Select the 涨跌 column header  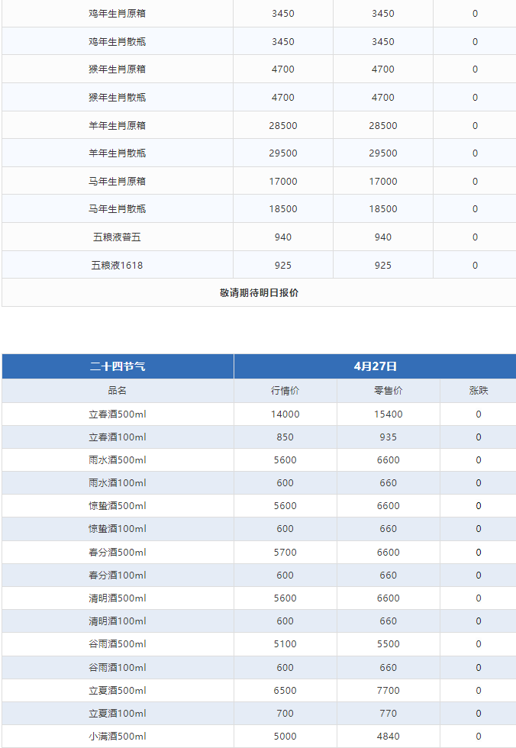tap(479, 391)
